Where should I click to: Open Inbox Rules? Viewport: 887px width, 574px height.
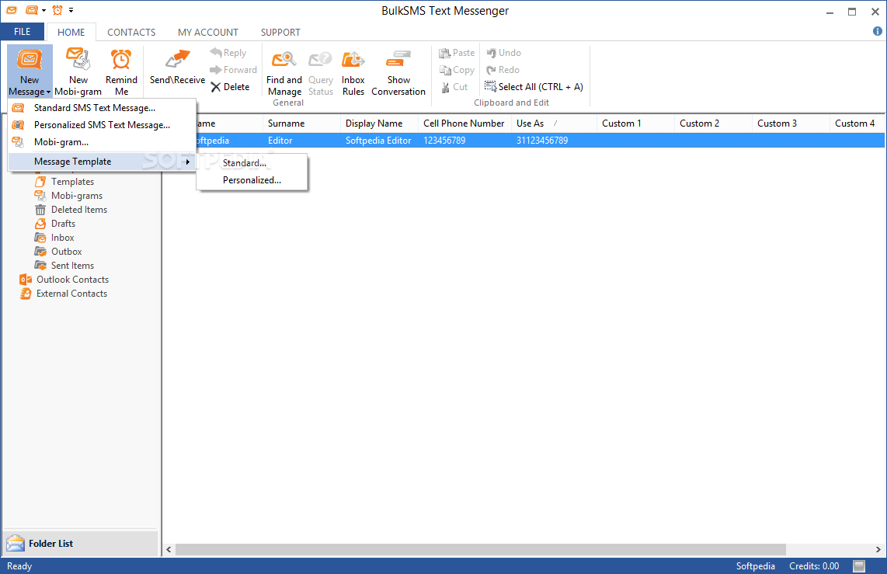click(353, 72)
